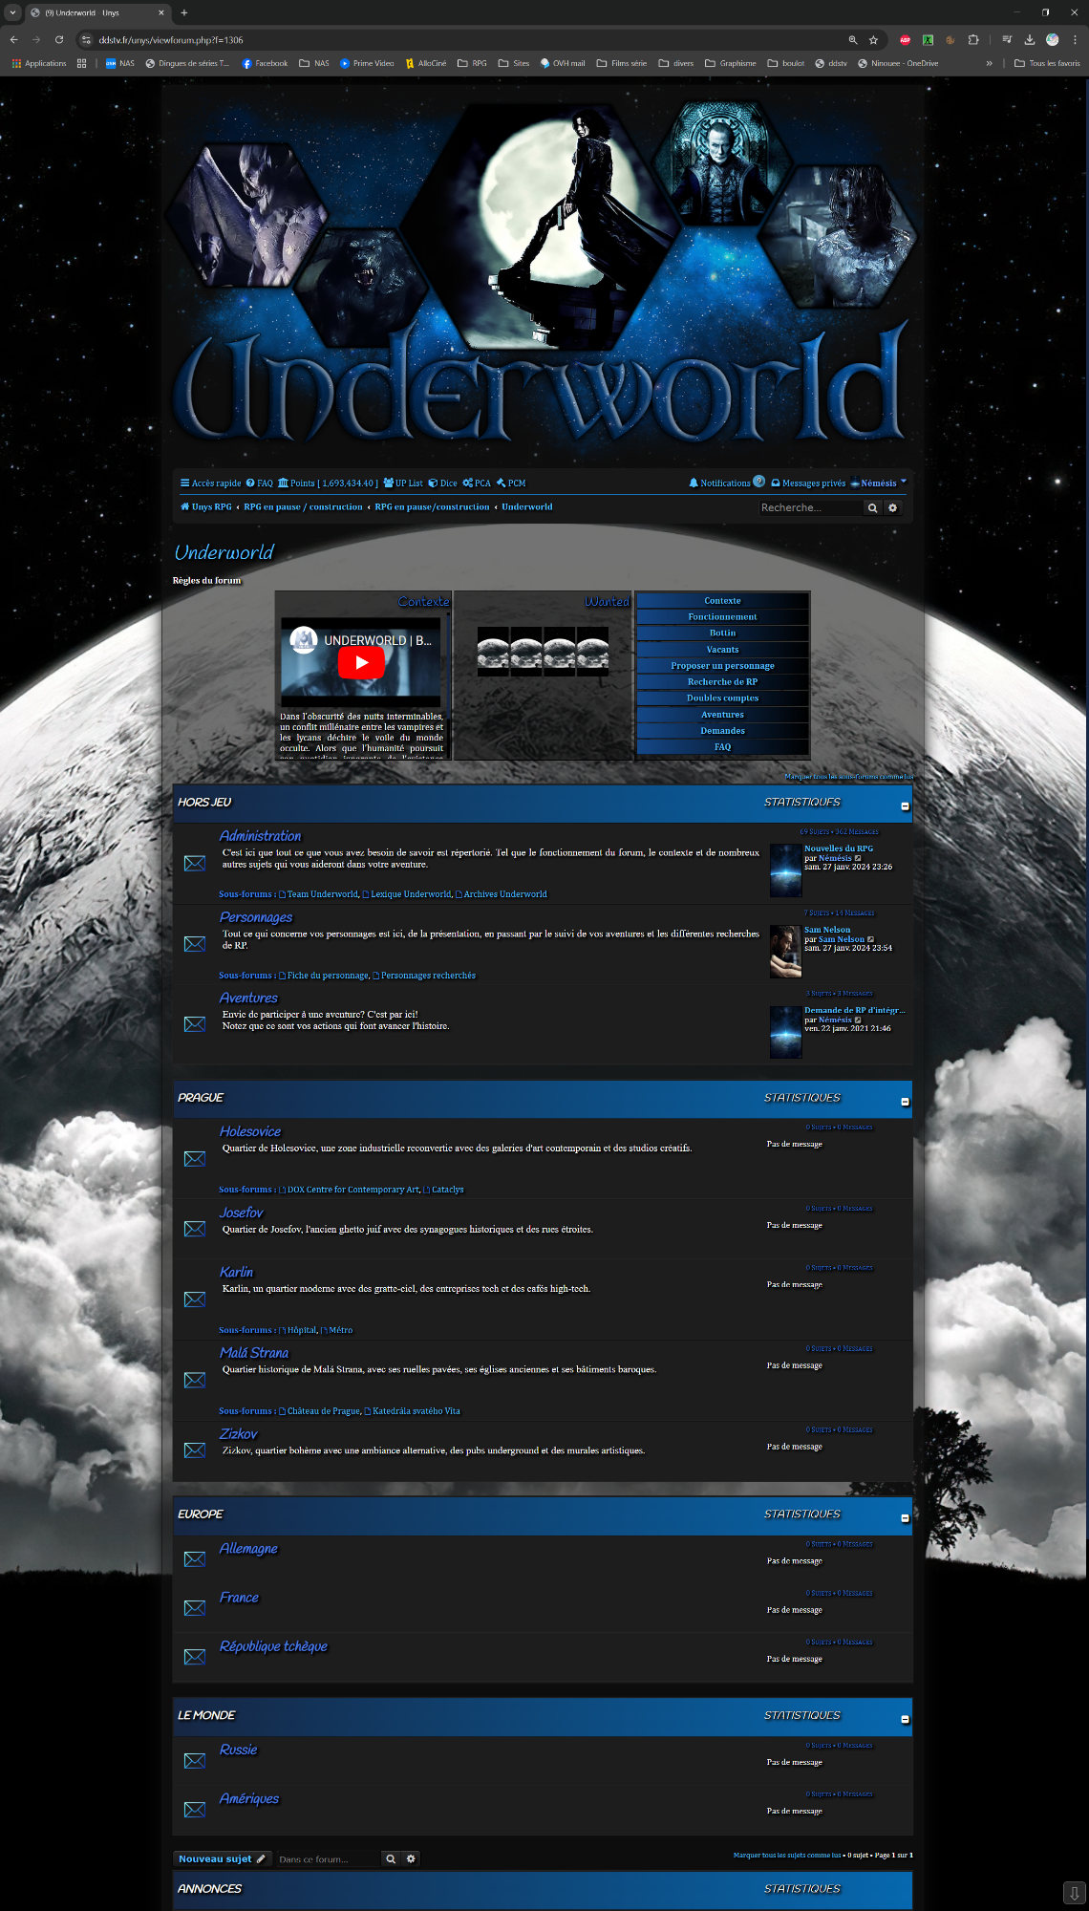1089x1911 pixels.
Task: Select the Fonctionnement menu entry
Action: click(723, 617)
